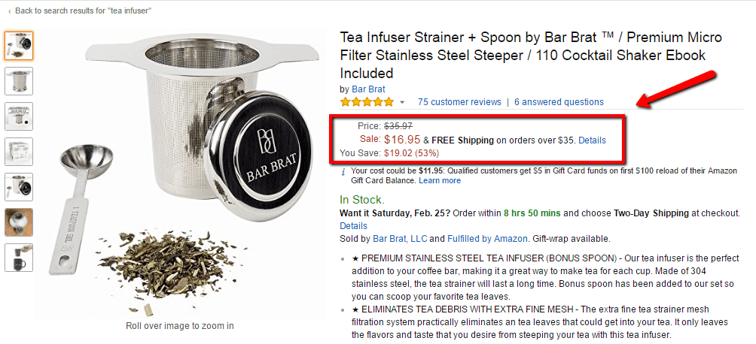Expand the star rating dropdown arrow
Image resolution: width=756 pixels, height=344 pixels.
[x=402, y=103]
